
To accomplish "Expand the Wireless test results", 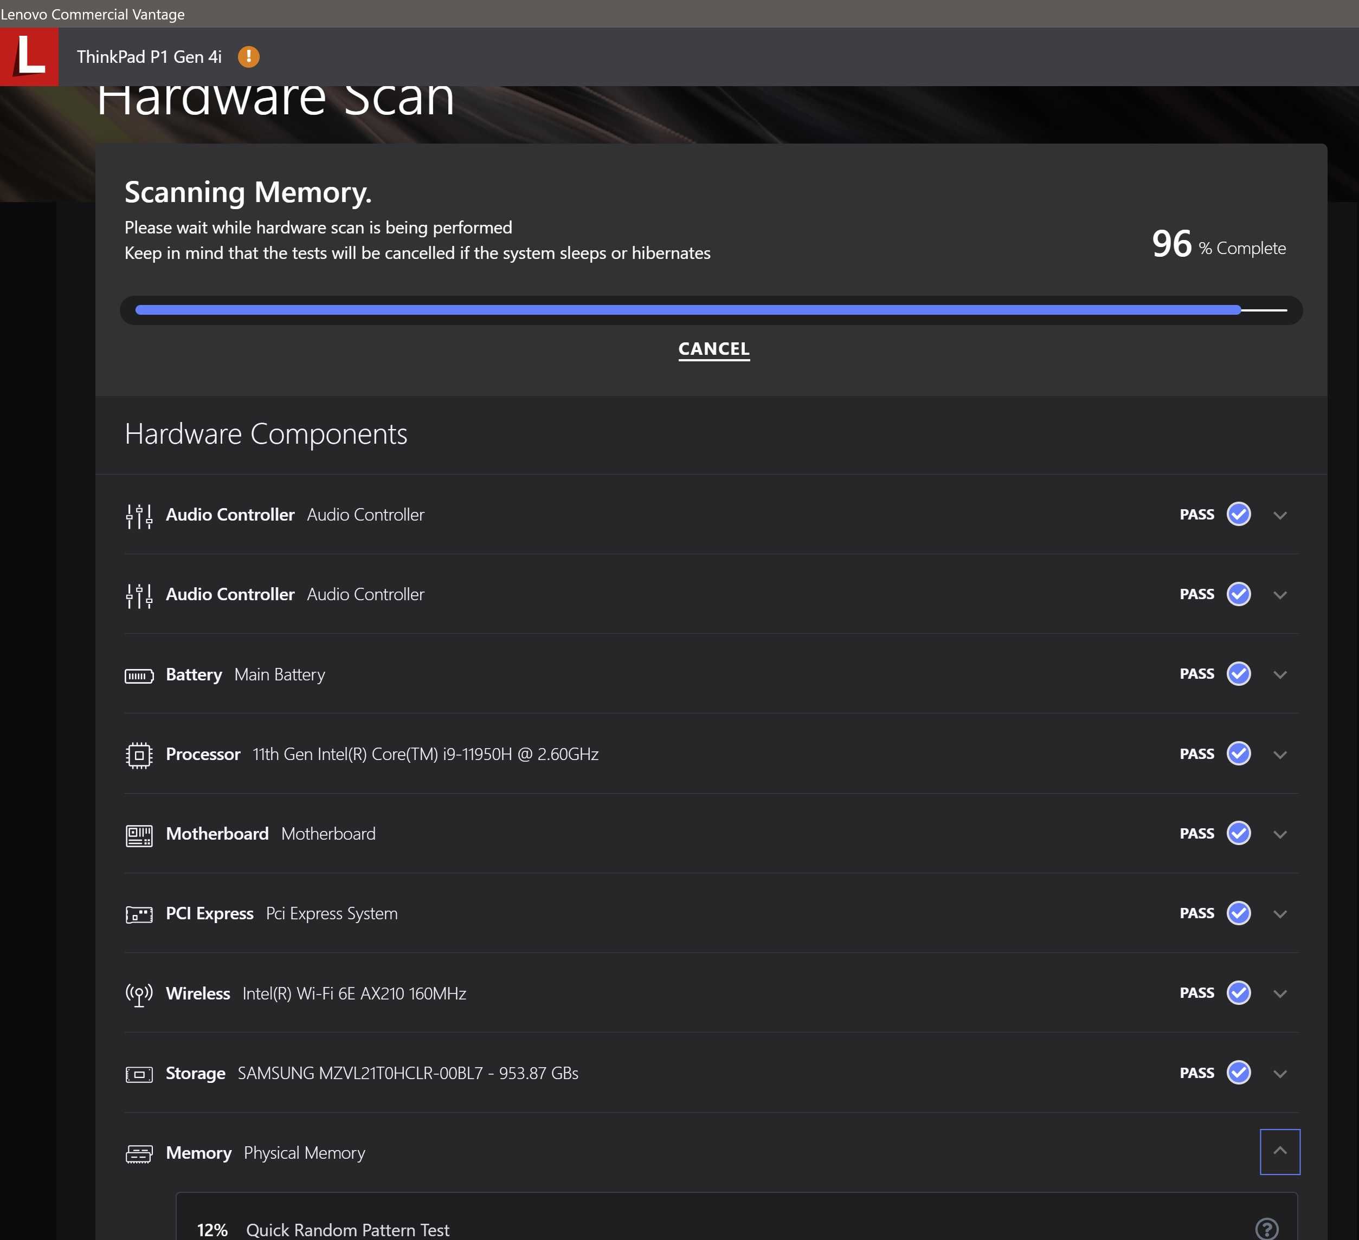I will [1279, 994].
